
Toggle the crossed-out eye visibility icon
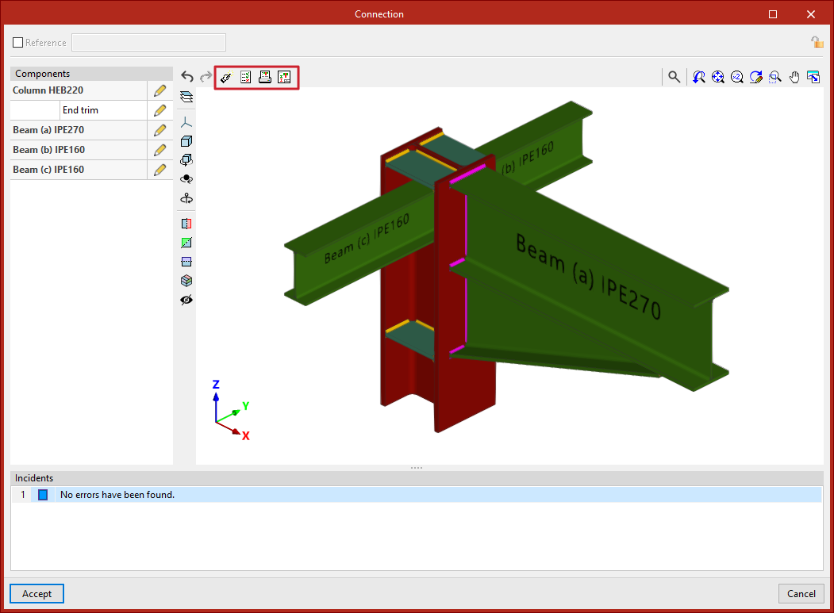click(x=186, y=300)
